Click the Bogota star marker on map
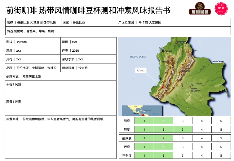This screenshot has height=161, width=234. click(180, 73)
